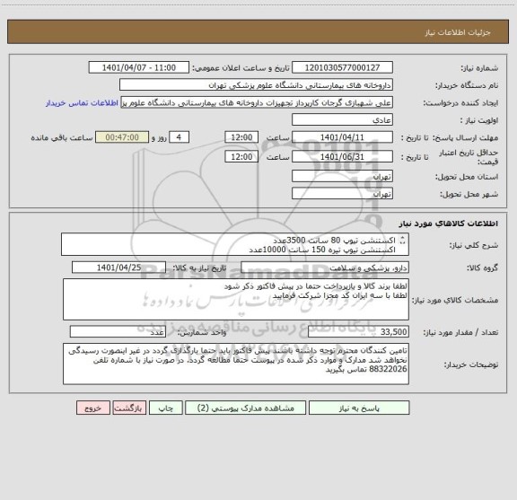Viewport: 517px width, 500px height.
Task: Click the شماره نیاز field 1201030577000127
Action: [342, 67]
